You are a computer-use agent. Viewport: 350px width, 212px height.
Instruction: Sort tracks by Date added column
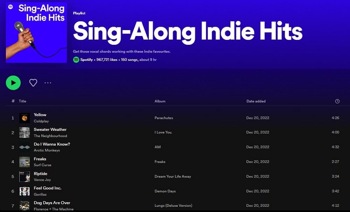[x=256, y=101]
